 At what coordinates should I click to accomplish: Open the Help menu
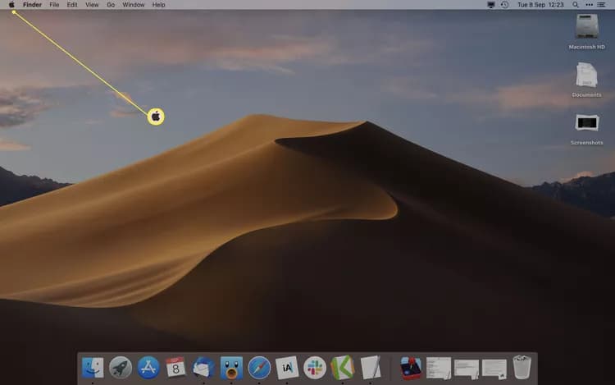tap(158, 5)
